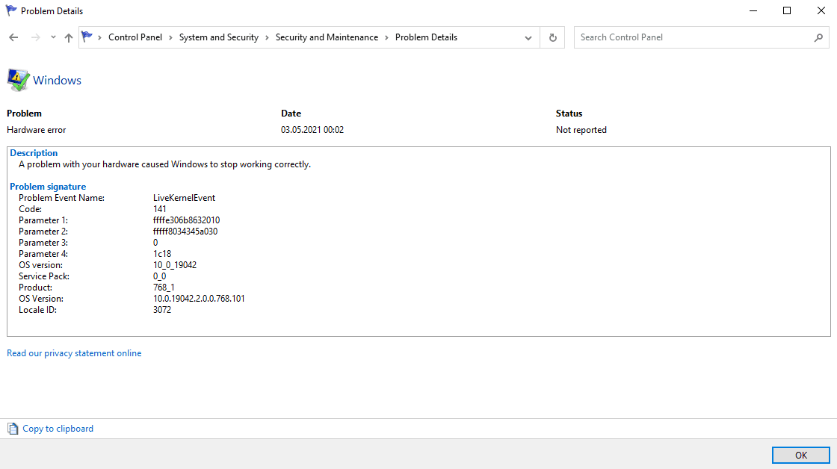Click the flag icon in address bar

[x=87, y=37]
